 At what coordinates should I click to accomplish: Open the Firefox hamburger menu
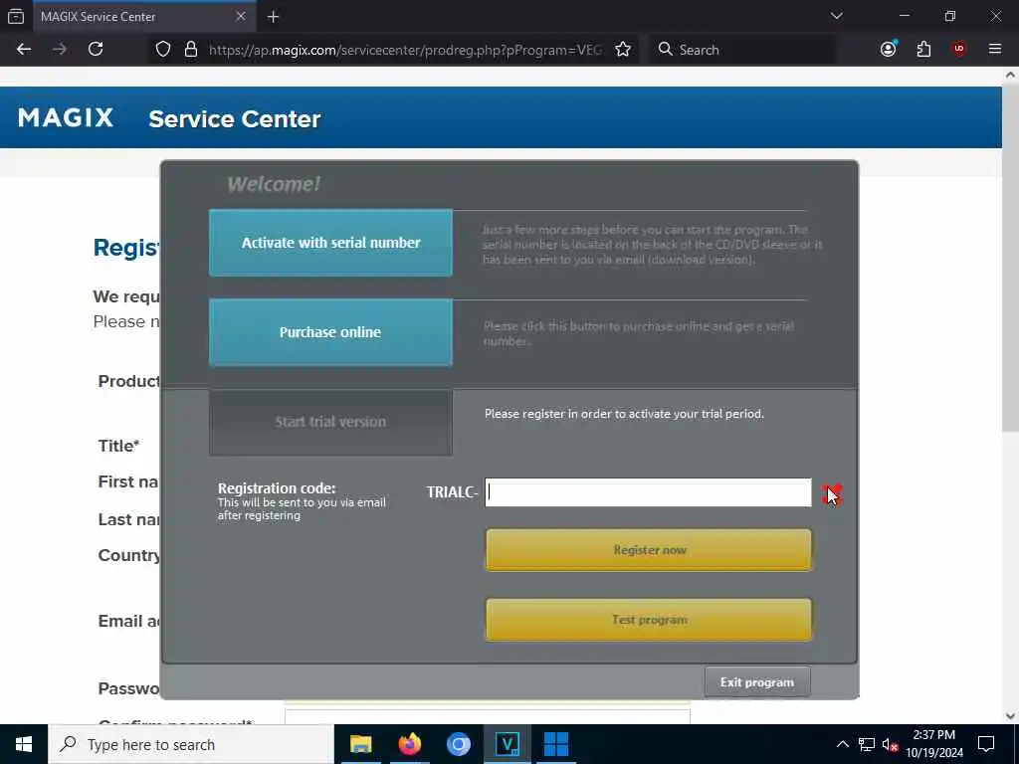point(995,50)
